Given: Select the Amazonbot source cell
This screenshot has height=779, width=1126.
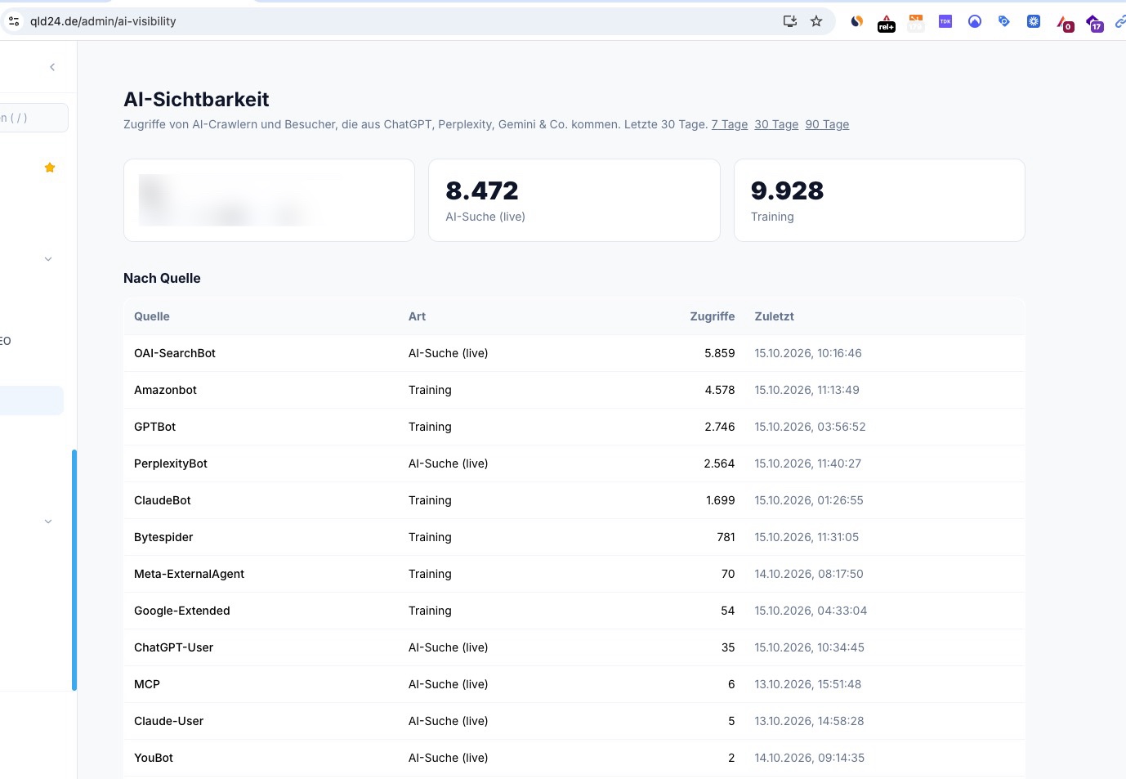Looking at the screenshot, I should click(165, 390).
